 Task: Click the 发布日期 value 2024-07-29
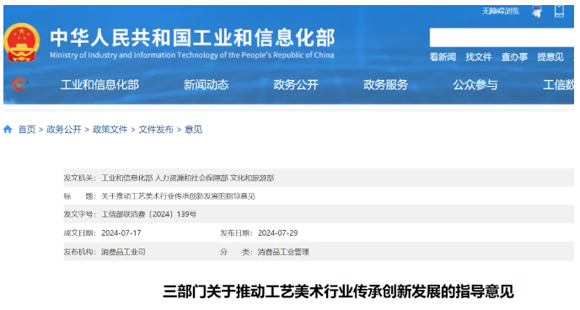[278, 233]
